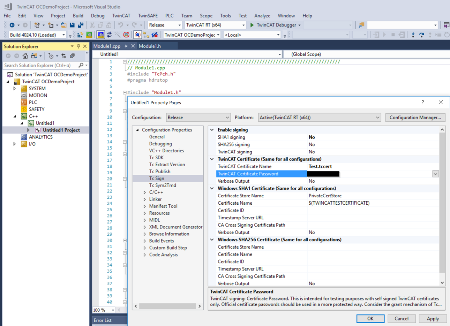
Task: Click the Toggle Free Run State icon
Action: [x=126, y=35]
